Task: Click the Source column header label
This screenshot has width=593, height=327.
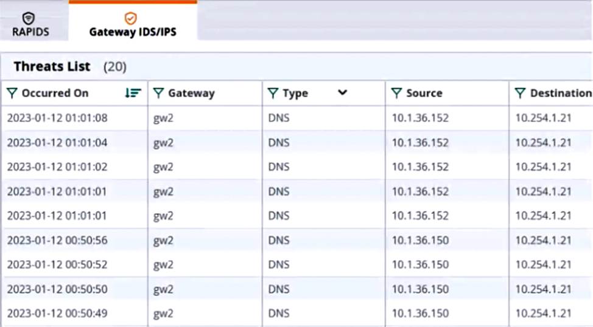Action: coord(424,93)
